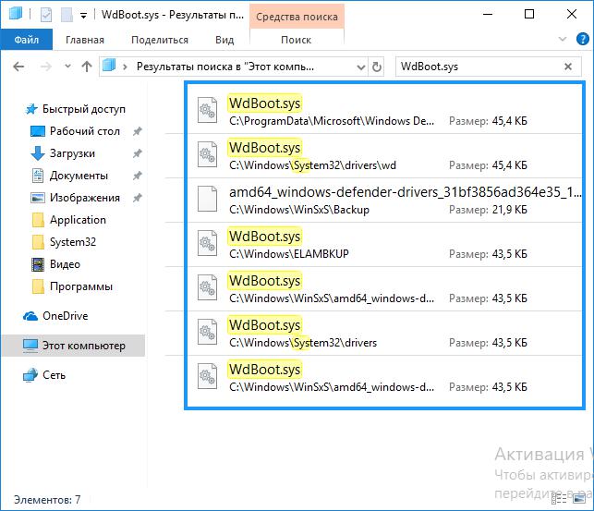Switch to large thumbnails view icon
594x511 pixels.
[x=579, y=498]
